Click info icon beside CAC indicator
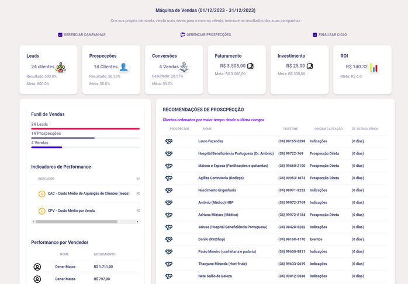Viewport: 408px width, 284px height. point(42,194)
